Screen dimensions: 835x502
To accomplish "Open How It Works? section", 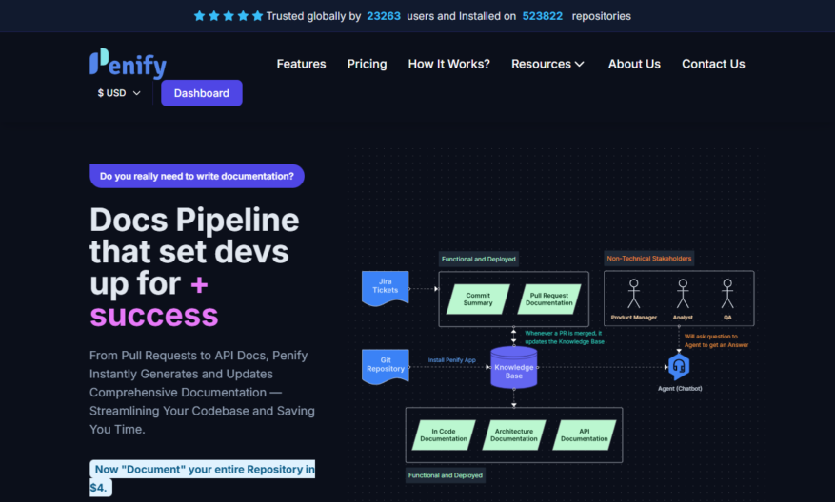I will point(448,64).
